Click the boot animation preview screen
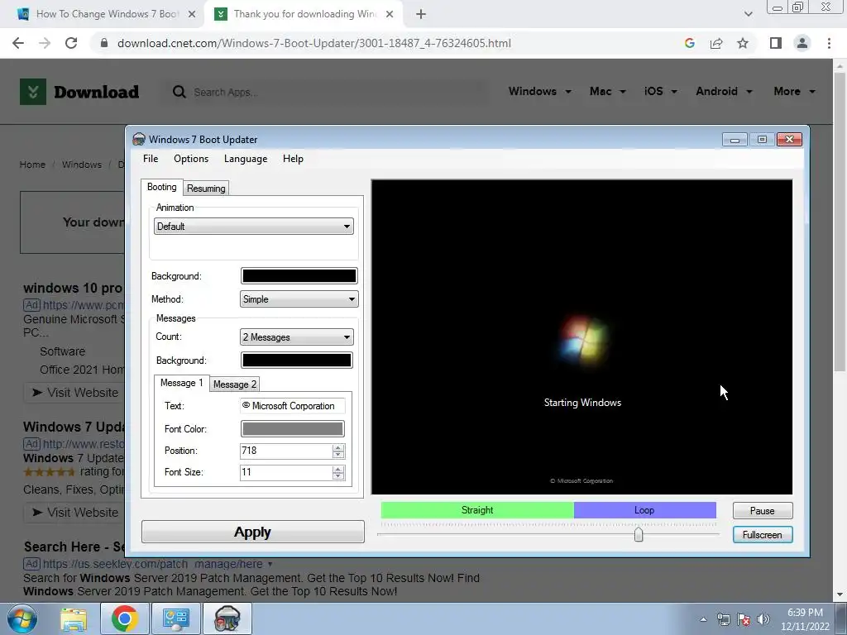The image size is (847, 635). tap(581, 337)
